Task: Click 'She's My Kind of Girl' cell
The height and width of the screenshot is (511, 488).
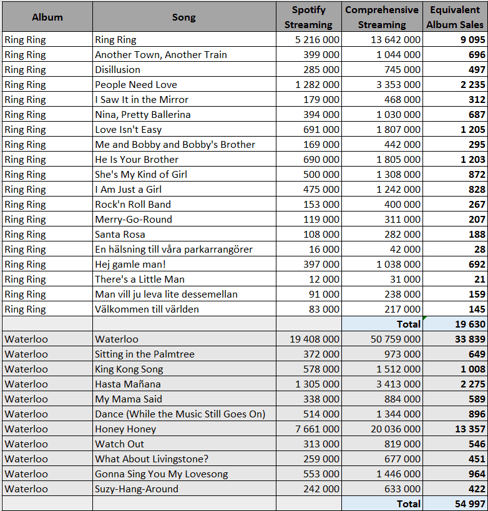Action: coord(184,174)
